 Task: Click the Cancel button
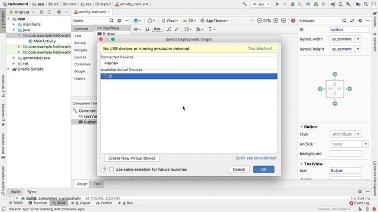tap(239, 170)
